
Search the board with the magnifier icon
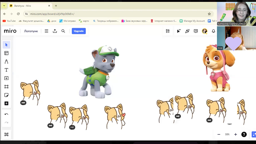click(x=63, y=31)
